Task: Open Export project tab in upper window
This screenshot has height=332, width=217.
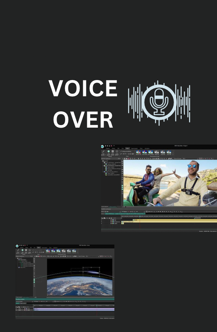Action: (134, 148)
